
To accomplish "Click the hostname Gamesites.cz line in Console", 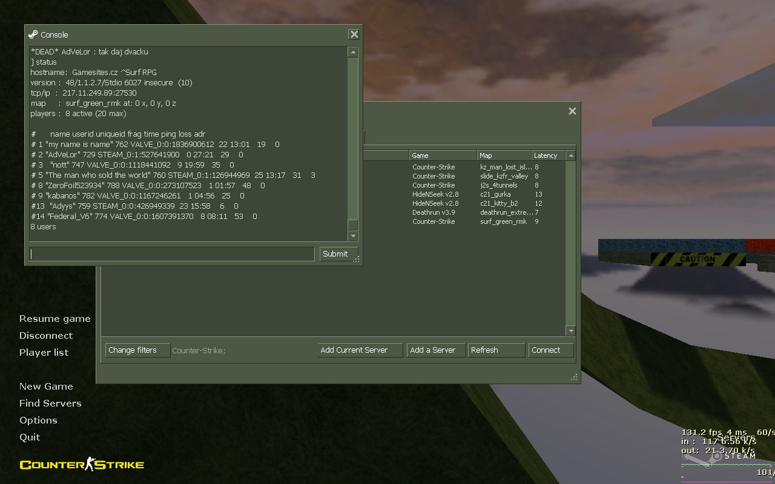I will tap(94, 73).
